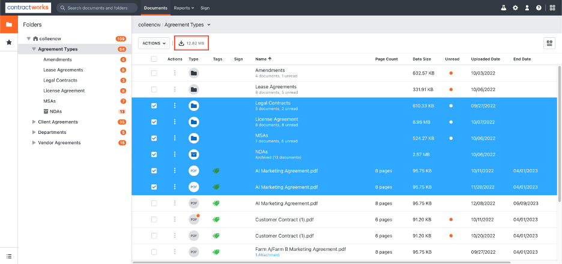Expand the Client Agreements tree node
The height and width of the screenshot is (264, 562).
[34, 122]
